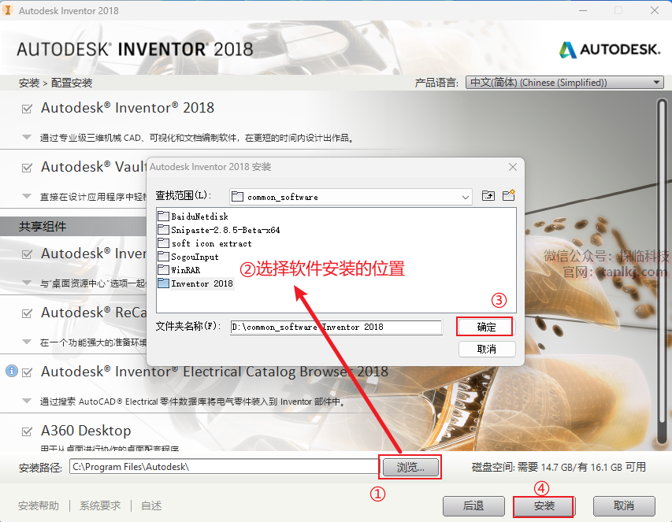This screenshot has height=522, width=672.
Task: Open the 系统要求 link
Action: click(100, 505)
